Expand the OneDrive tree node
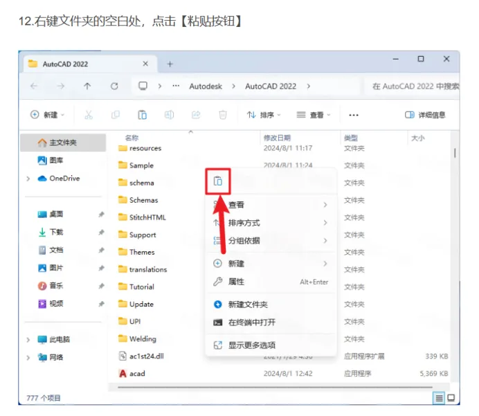This screenshot has height=416, width=479. point(28,179)
